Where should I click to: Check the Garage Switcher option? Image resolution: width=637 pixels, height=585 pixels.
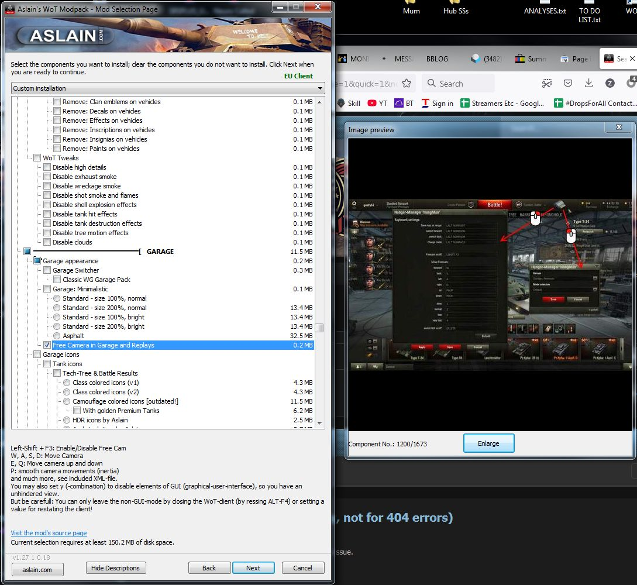pyautogui.click(x=47, y=270)
